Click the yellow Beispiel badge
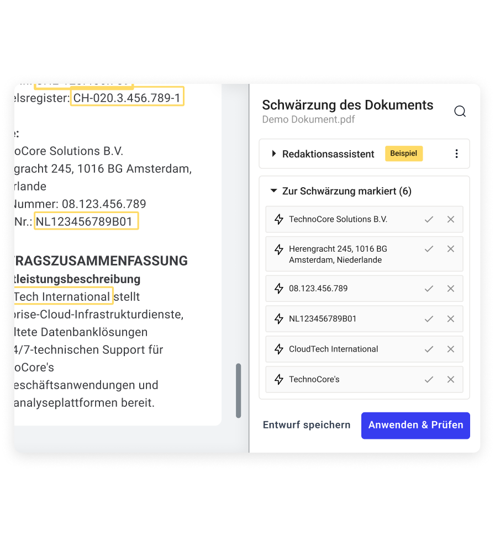The height and width of the screenshot is (536, 495). click(404, 153)
